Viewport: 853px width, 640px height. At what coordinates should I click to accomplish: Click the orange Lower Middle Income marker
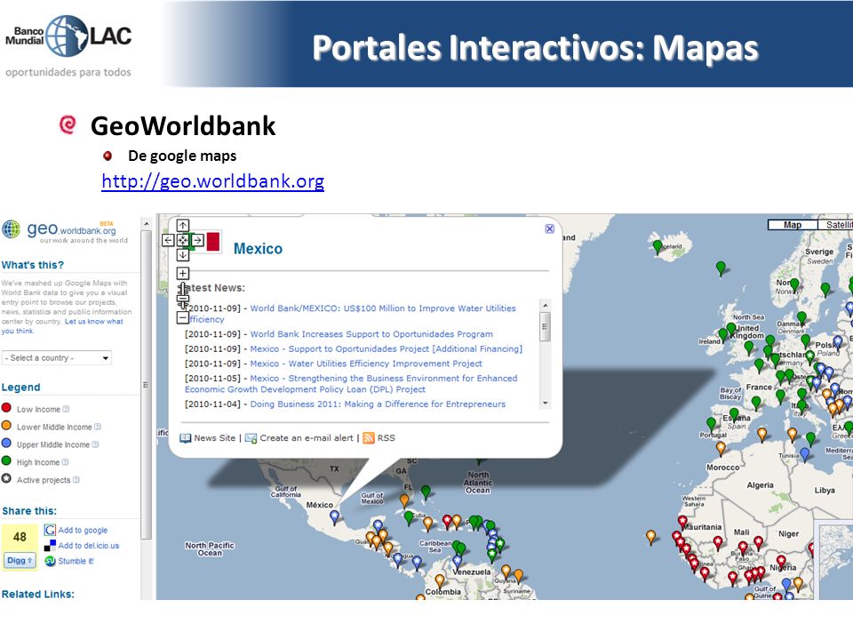6,426
